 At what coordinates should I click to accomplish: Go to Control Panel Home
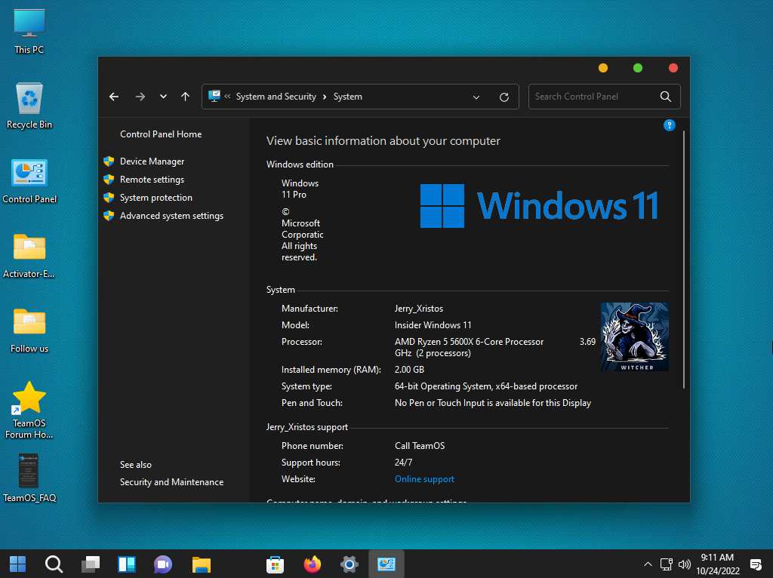point(161,134)
